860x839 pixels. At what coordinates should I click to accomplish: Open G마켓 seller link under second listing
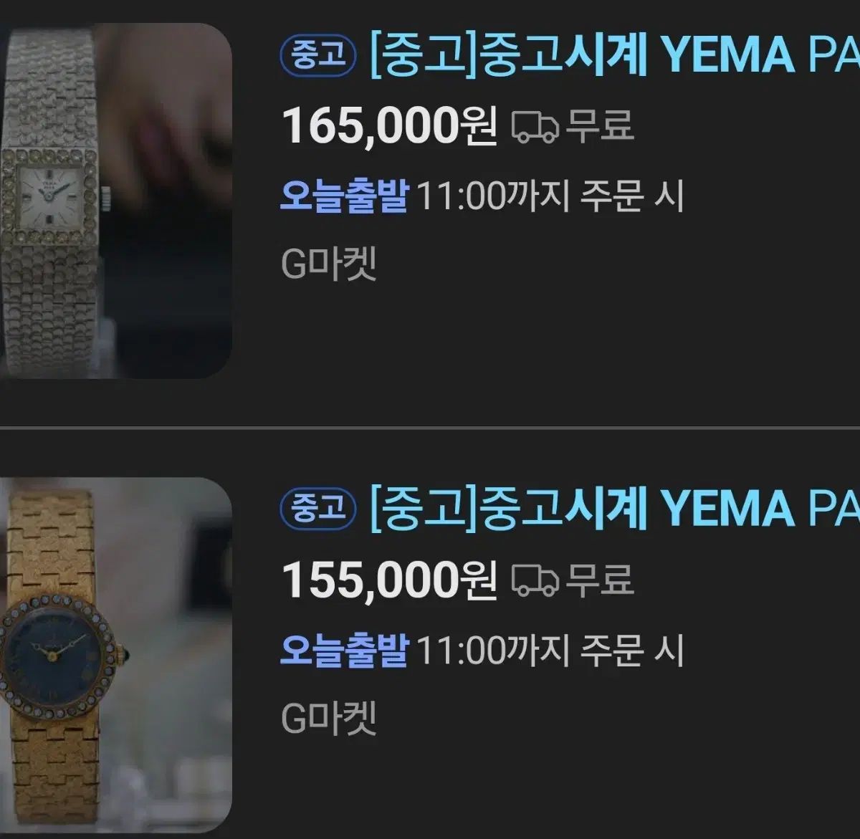tap(328, 717)
